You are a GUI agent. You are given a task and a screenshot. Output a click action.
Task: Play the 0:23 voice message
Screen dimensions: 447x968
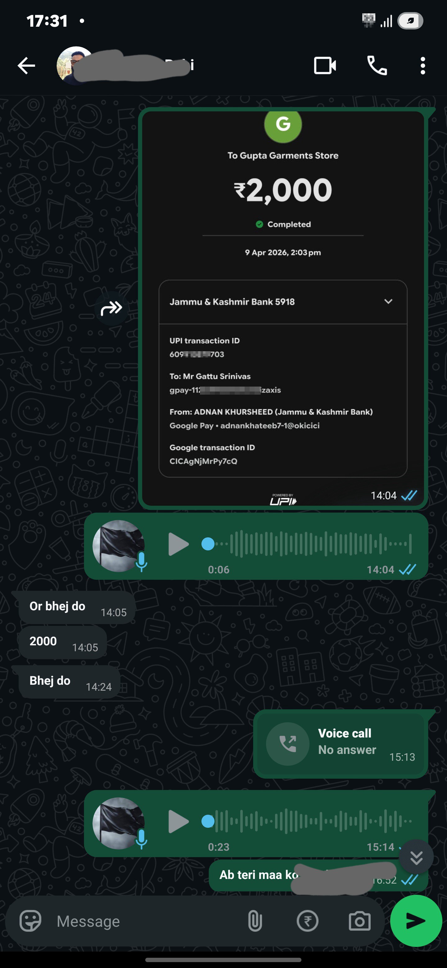tap(178, 821)
